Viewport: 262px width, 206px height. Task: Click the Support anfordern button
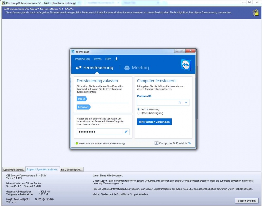click(x=247, y=201)
